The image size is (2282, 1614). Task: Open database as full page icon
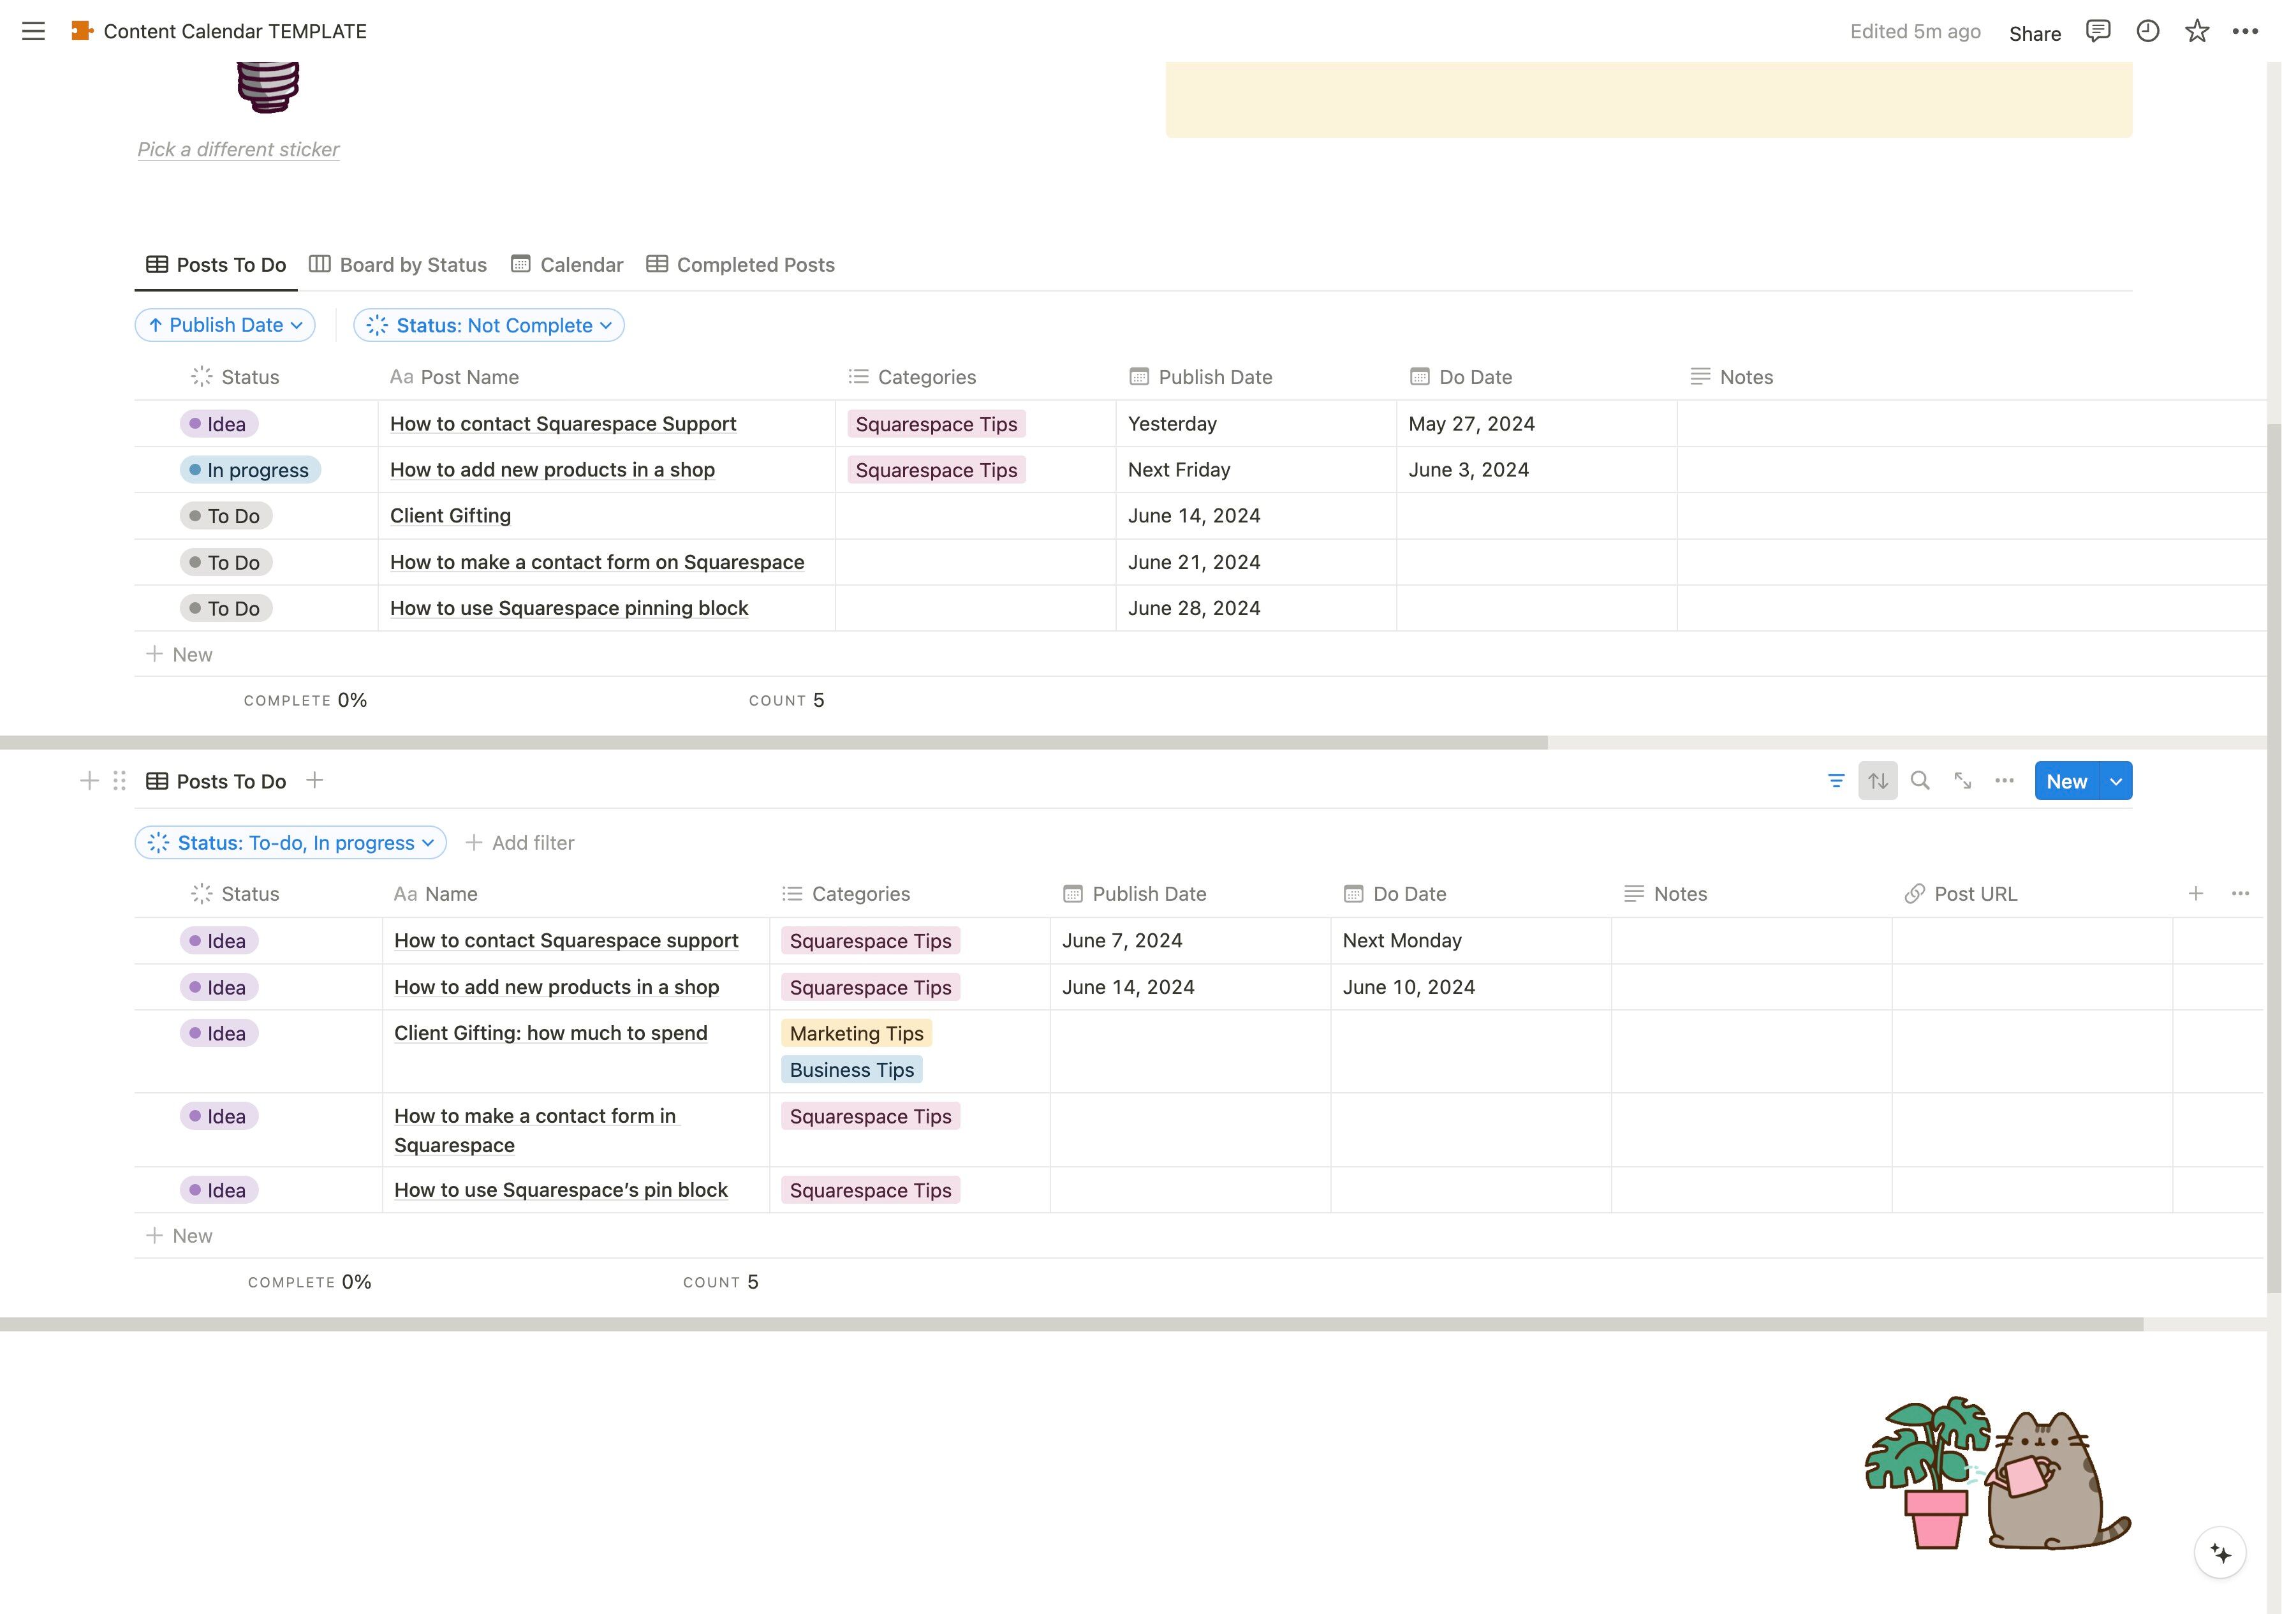[x=1962, y=781]
